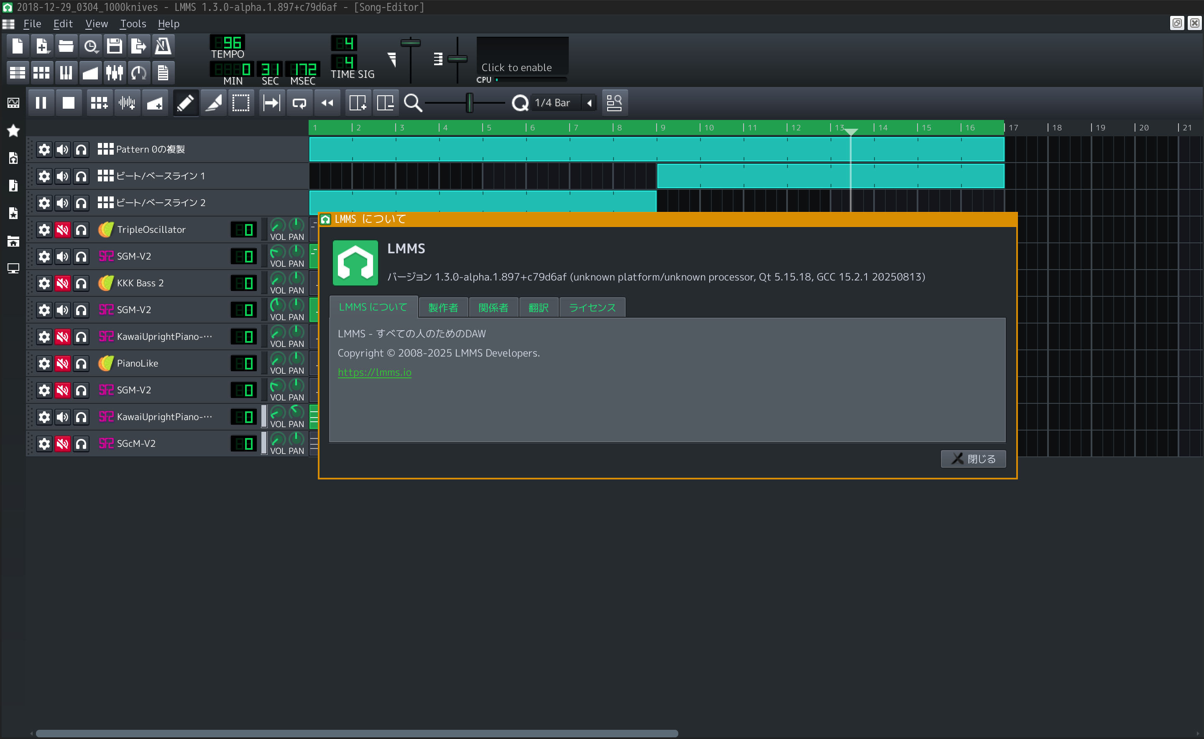Click the tempo display showing 96
The height and width of the screenshot is (739, 1204).
point(228,43)
